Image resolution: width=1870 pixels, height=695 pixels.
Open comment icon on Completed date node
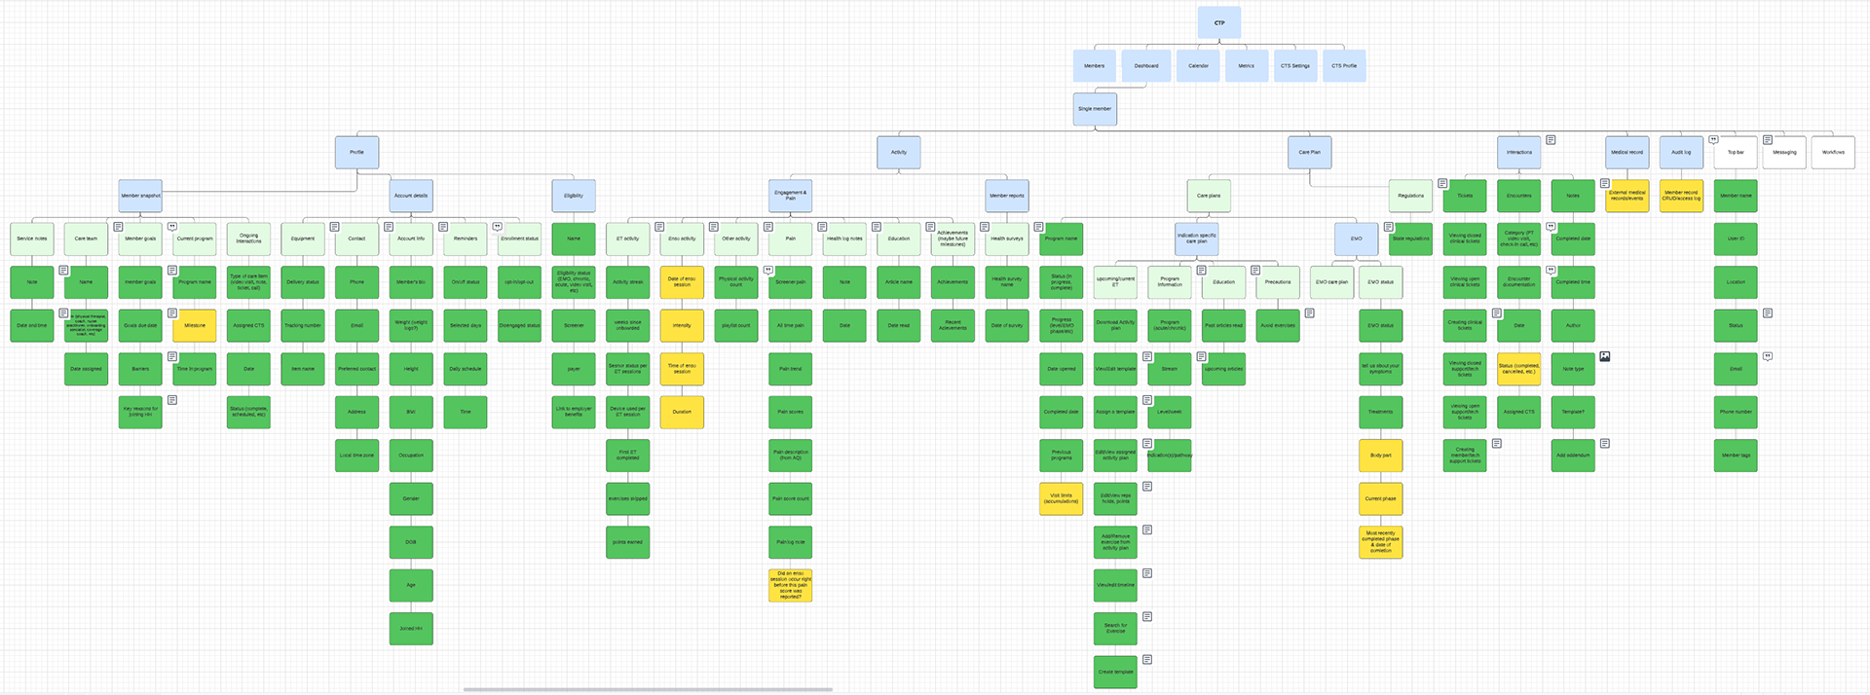coord(1551,227)
